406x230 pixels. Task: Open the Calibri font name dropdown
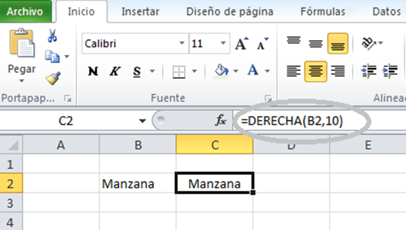182,43
